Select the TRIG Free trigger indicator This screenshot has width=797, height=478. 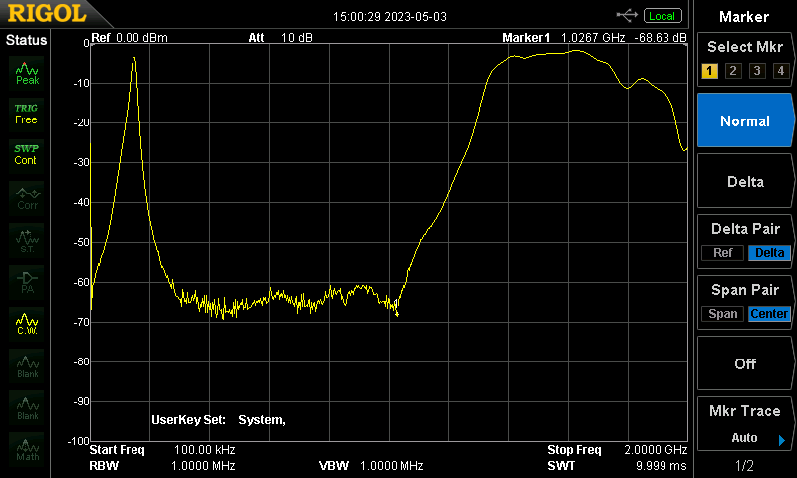coord(26,113)
